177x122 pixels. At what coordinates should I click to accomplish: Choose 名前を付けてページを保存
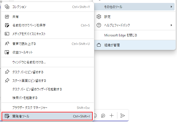(x=48, y=25)
